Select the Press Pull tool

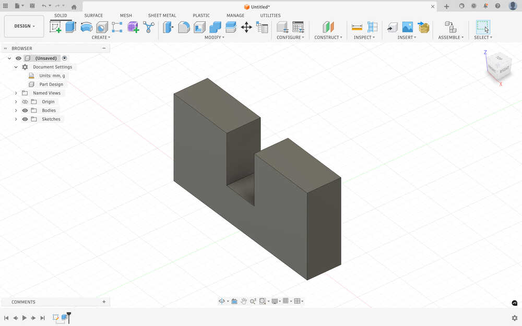coord(168,27)
